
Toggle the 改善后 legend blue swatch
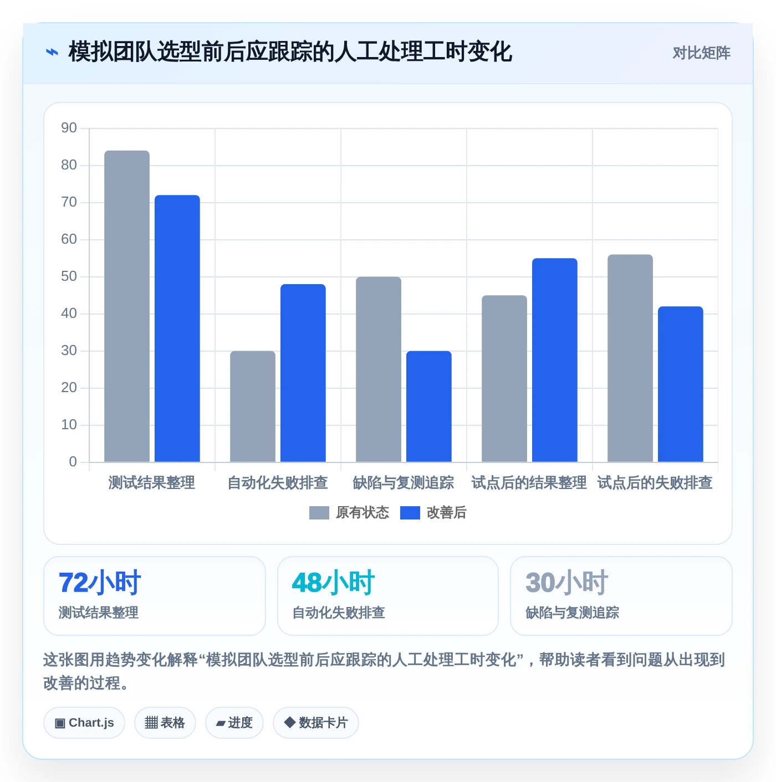pos(410,513)
